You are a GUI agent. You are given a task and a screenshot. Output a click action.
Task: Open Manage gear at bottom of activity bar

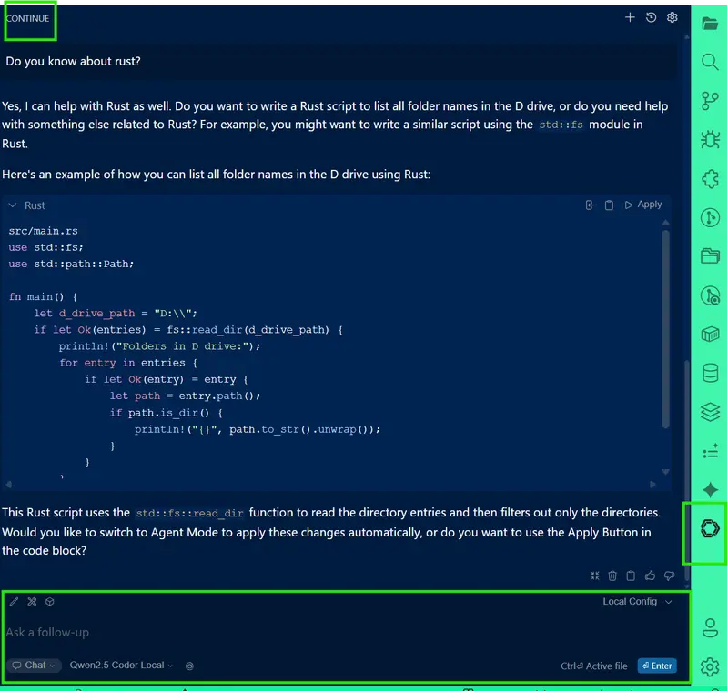coord(710,666)
